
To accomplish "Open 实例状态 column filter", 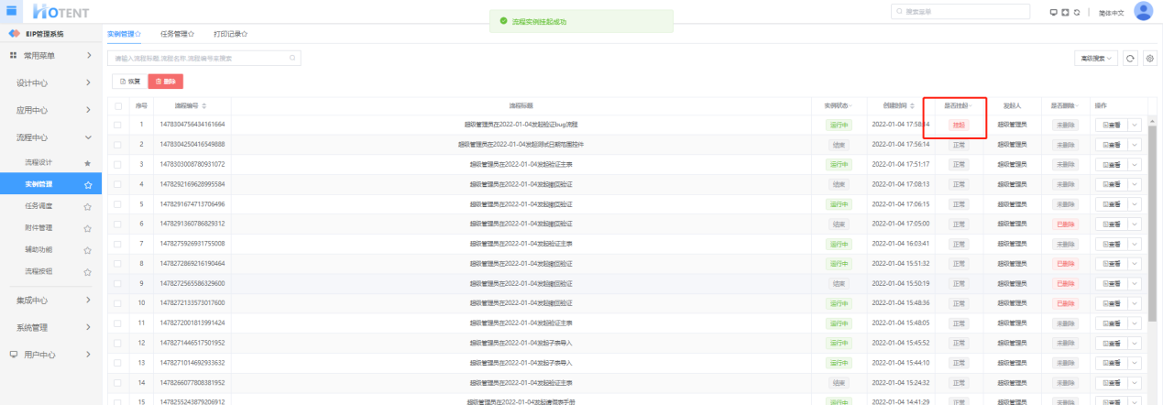I will (x=852, y=106).
